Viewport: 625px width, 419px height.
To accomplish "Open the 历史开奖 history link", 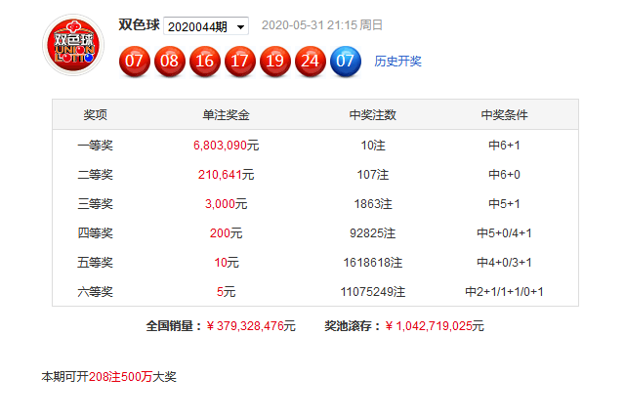I will (397, 61).
